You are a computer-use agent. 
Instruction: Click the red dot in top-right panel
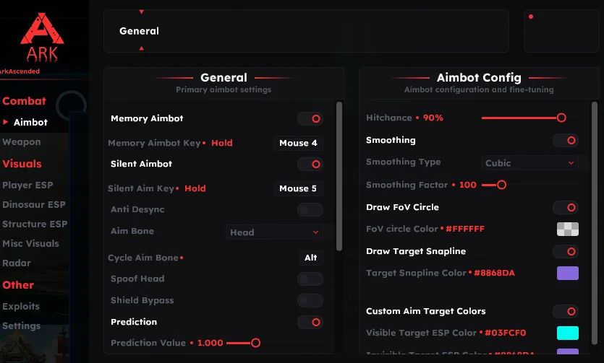click(x=531, y=17)
